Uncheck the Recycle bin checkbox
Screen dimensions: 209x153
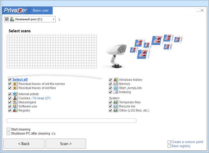(x=110, y=106)
